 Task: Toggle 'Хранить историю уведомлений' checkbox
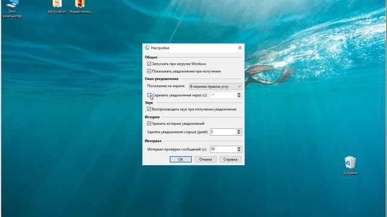[149, 123]
